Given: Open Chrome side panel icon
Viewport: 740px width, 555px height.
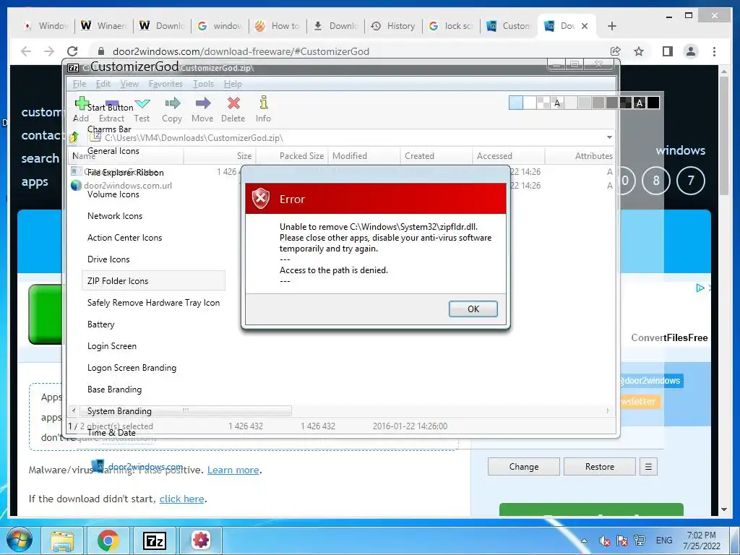Looking at the screenshot, I should [x=667, y=51].
